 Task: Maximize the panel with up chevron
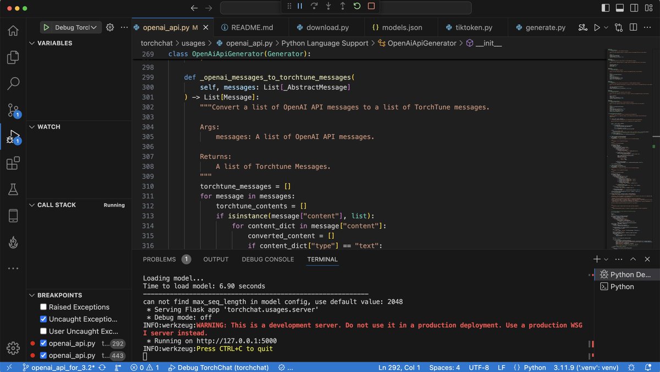click(633, 259)
